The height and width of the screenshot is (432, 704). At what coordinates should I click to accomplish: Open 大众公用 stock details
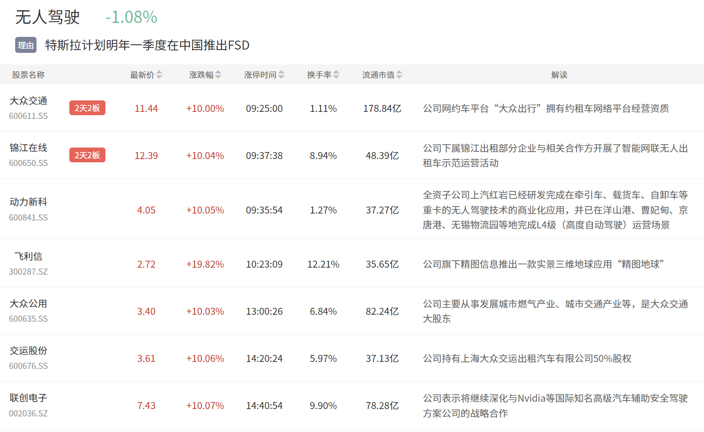28,304
